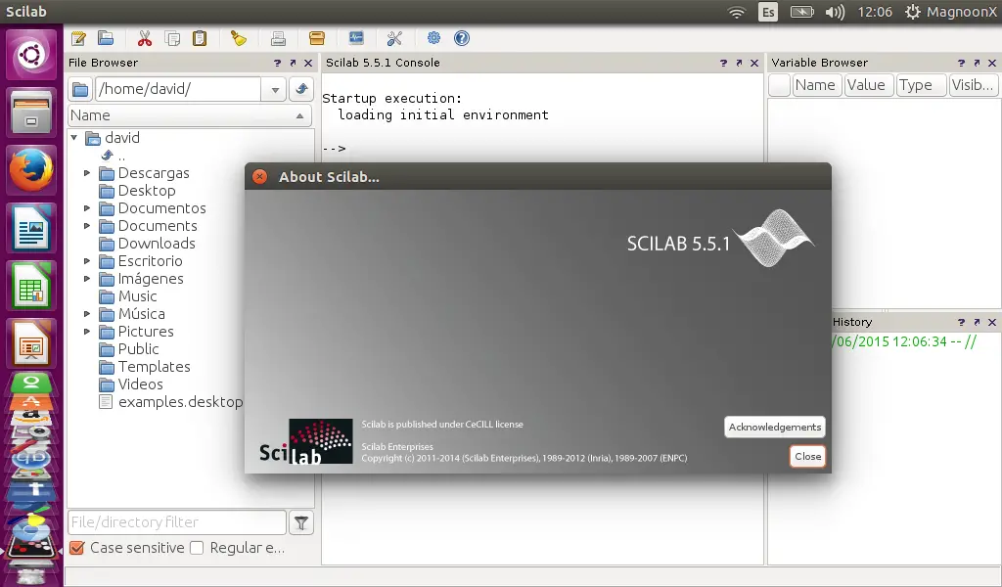Apply file filter with funnel button

coord(301,523)
